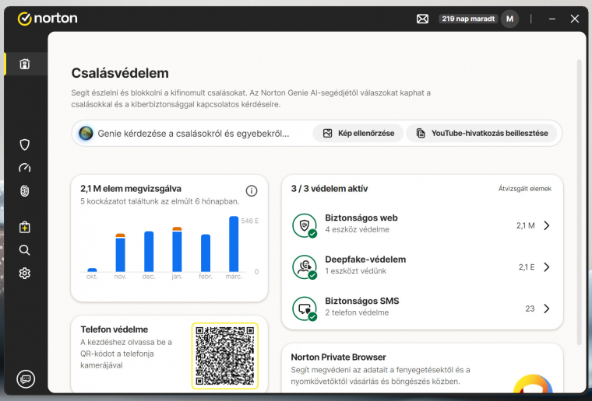The image size is (592, 401).
Task: Open the speedometer Performance section in sidebar
Action: coord(25,168)
